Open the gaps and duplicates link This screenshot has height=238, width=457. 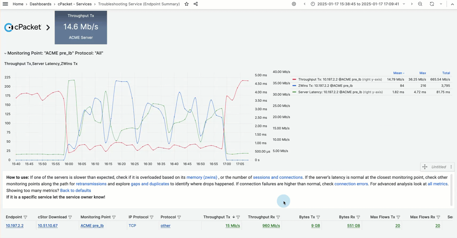(150, 184)
